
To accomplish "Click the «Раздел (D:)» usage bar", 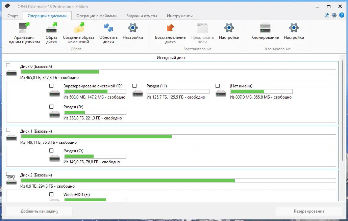I will pyautogui.click(x=95, y=112).
